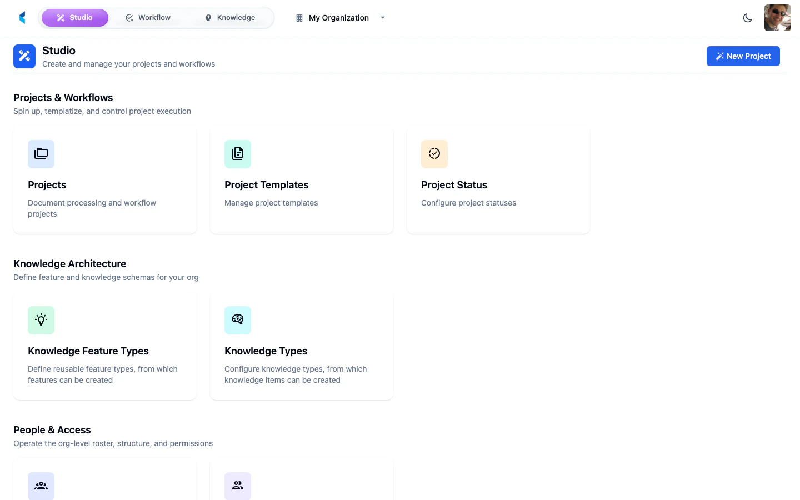This screenshot has height=500, width=800.
Task: Click the Knowledge lightbulb icon in the navigation
Action: point(207,17)
